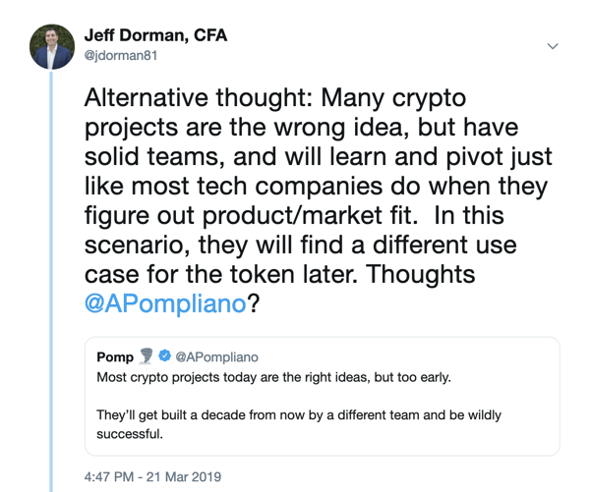The height and width of the screenshot is (492, 590).
Task: Click the tweet options chevron arrow
Action: (x=553, y=46)
